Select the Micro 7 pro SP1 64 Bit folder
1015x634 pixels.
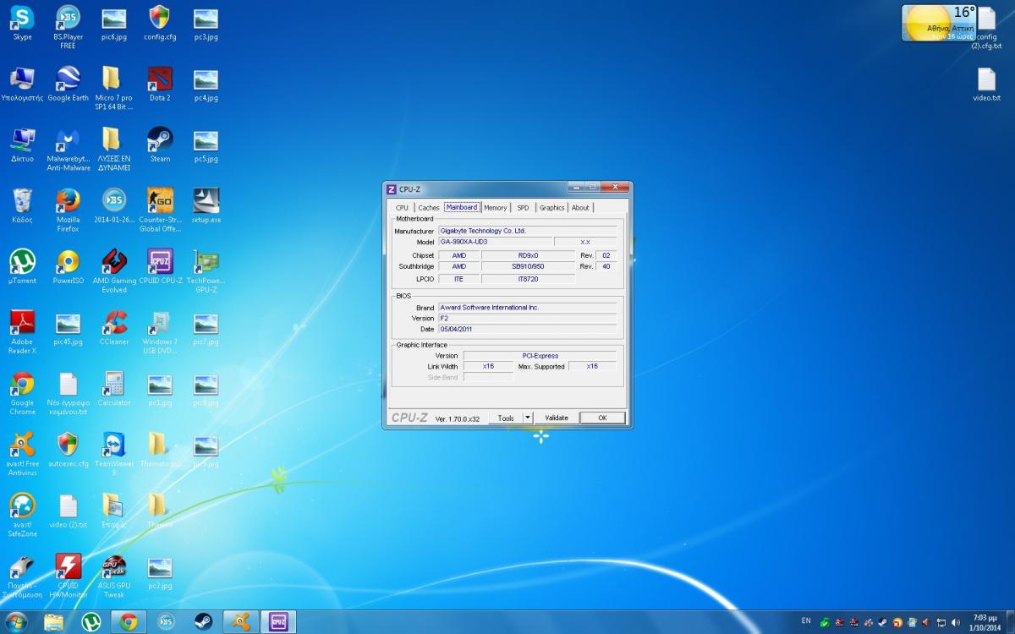coord(114,89)
